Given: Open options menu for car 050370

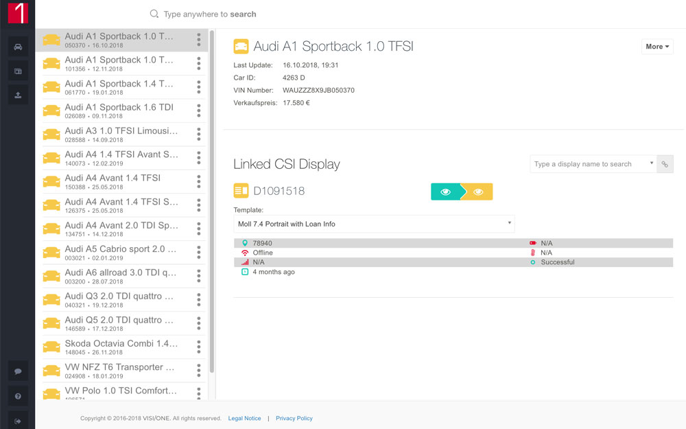Looking at the screenshot, I should pyautogui.click(x=199, y=40).
